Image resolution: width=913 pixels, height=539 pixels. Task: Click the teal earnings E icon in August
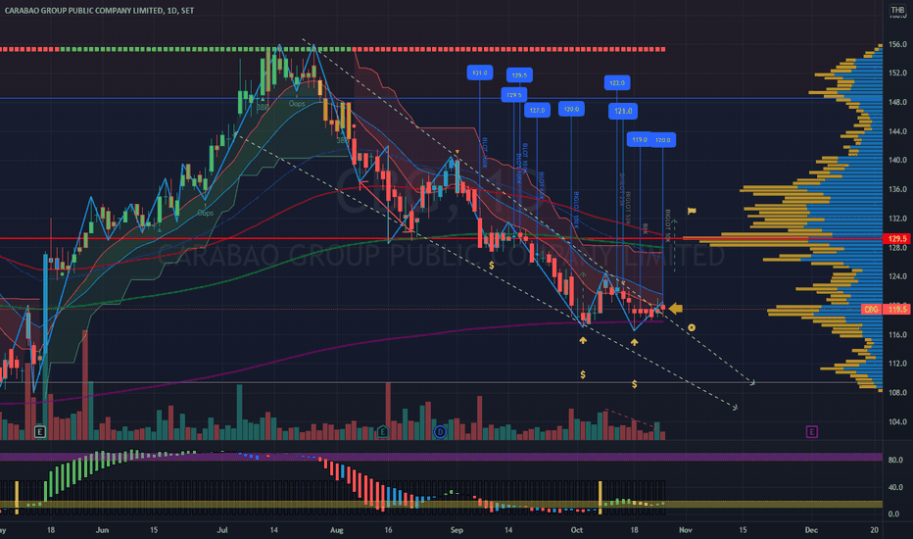383,432
